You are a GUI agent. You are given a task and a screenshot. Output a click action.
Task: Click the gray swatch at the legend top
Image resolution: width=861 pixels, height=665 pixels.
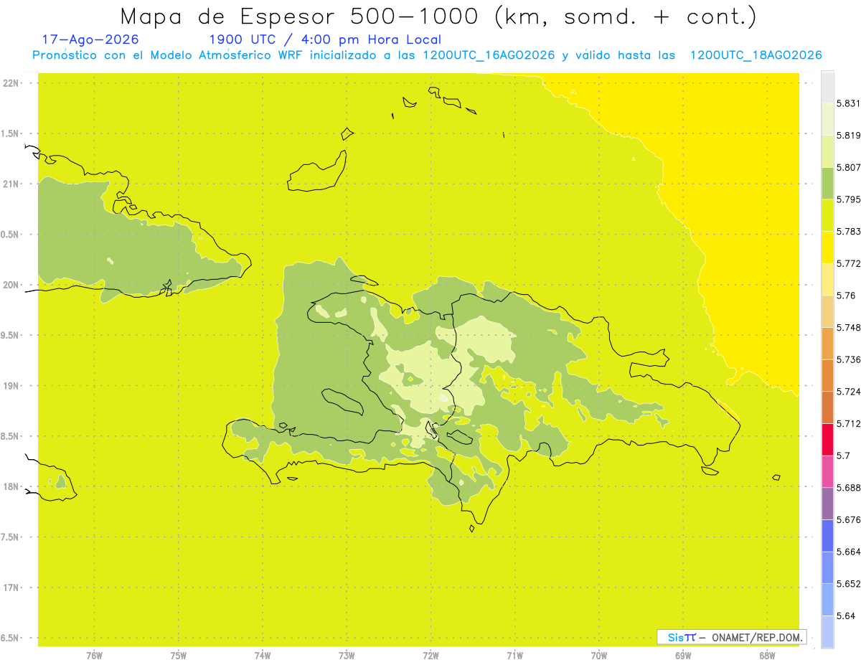pos(827,87)
